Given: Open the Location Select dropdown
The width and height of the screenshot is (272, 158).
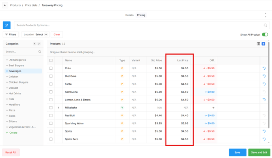Looking at the screenshot, I should (x=35, y=34).
